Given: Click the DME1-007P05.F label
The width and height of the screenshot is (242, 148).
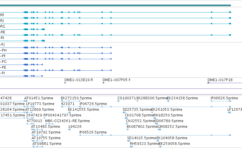Looking at the screenshot, I should click(117, 80).
